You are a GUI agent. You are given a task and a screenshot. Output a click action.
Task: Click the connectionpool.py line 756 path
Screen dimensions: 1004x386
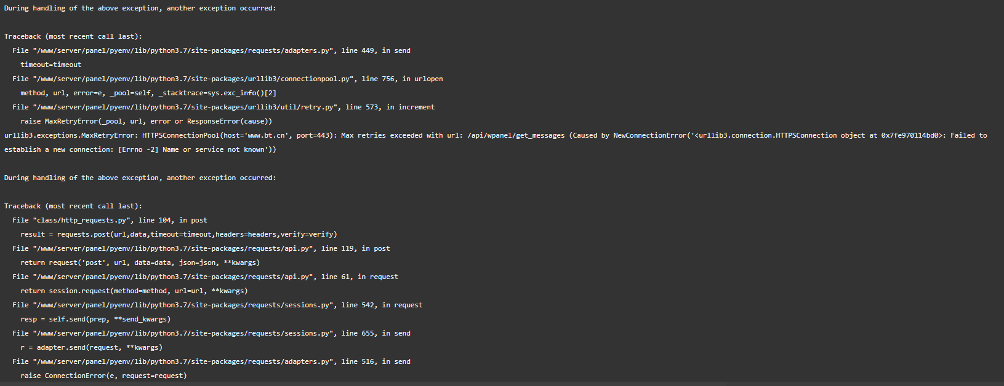pos(228,79)
